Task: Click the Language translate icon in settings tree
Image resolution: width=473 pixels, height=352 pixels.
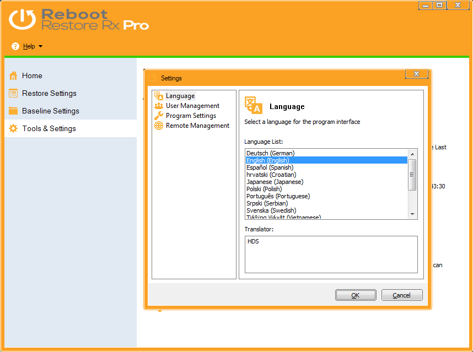Action: [x=159, y=96]
